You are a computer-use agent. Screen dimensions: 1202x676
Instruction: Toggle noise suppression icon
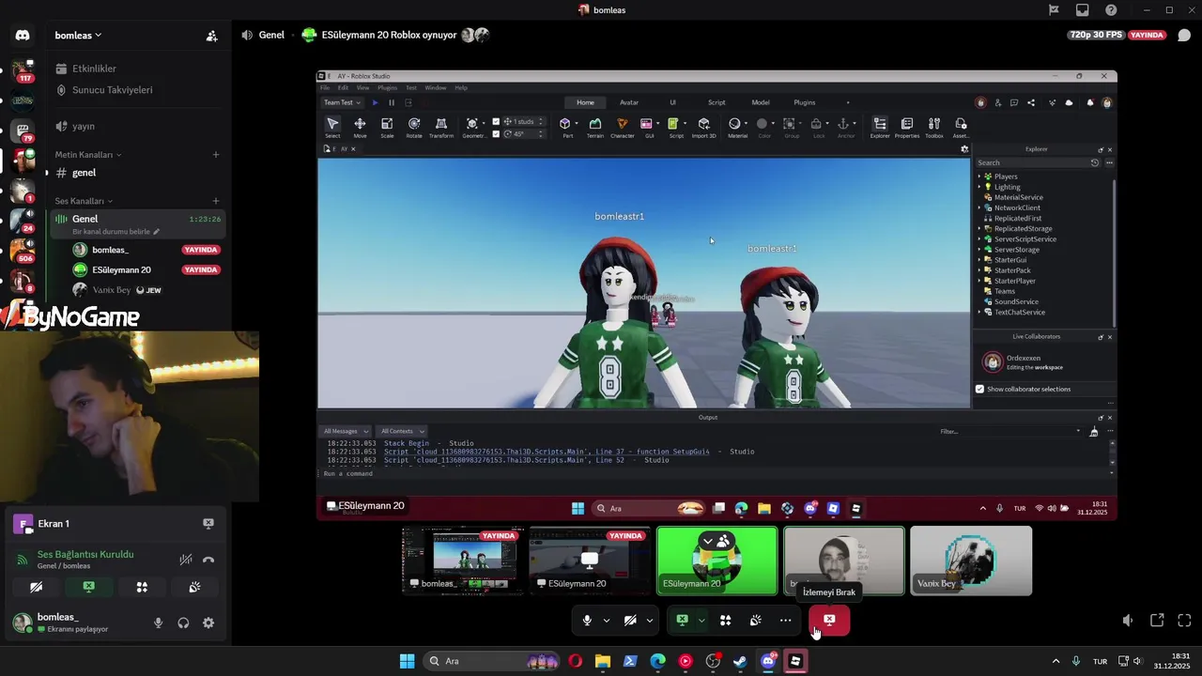click(x=186, y=560)
